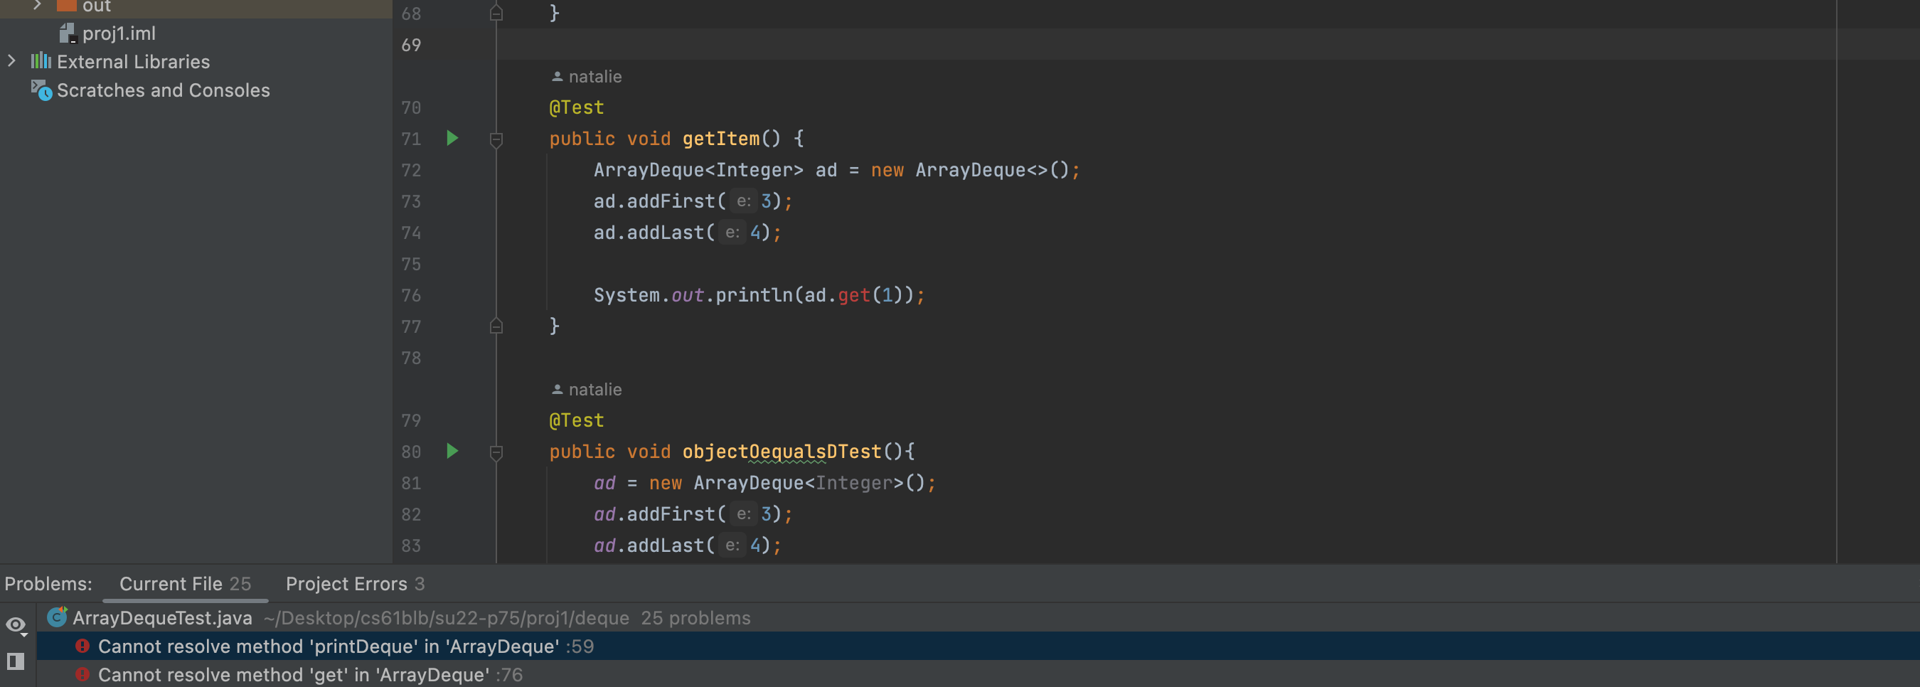The width and height of the screenshot is (1920, 687).
Task: Click the proj1.iml file icon
Action: (x=68, y=33)
